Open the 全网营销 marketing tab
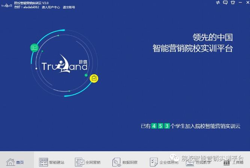 click(x=80, y=162)
